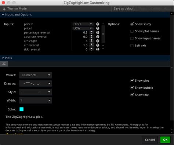Adjust tick reversal stepper
Image resolution: width=174 pixels, height=145 pixels.
(x=91, y=49)
